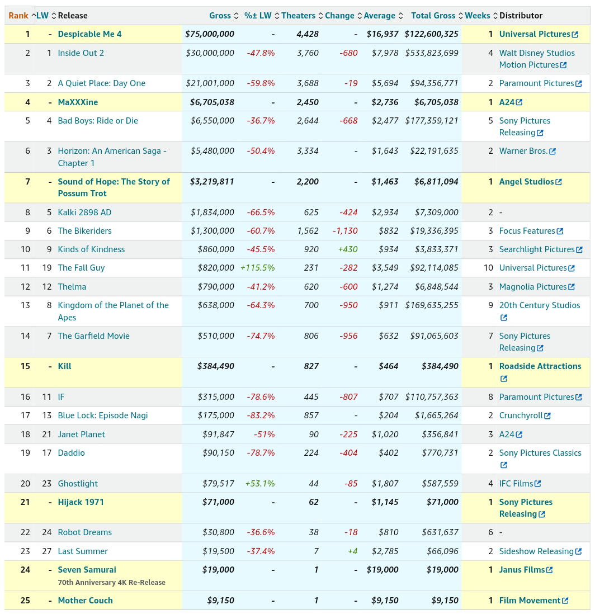
Task: Sort table by Gross column header
Action: pyautogui.click(x=224, y=16)
